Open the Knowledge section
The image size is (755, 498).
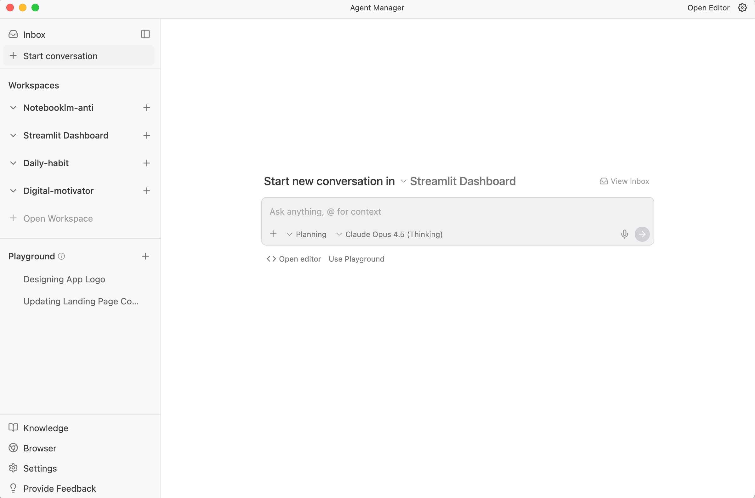tap(45, 428)
